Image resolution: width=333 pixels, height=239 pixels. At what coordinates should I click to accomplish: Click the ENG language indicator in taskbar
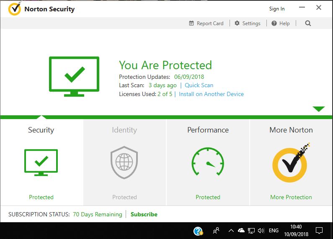click(x=274, y=231)
